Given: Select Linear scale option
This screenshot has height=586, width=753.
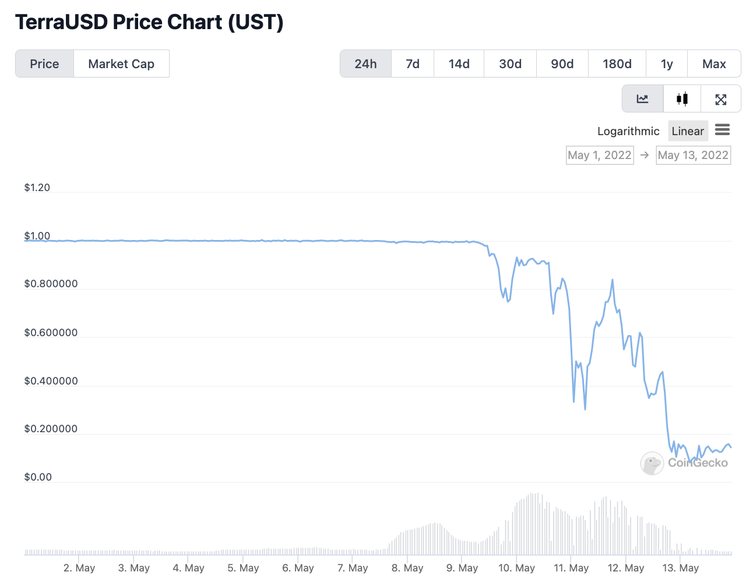Looking at the screenshot, I should click(x=688, y=131).
